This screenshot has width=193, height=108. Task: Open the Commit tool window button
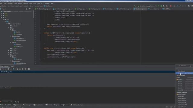click(65, 105)
